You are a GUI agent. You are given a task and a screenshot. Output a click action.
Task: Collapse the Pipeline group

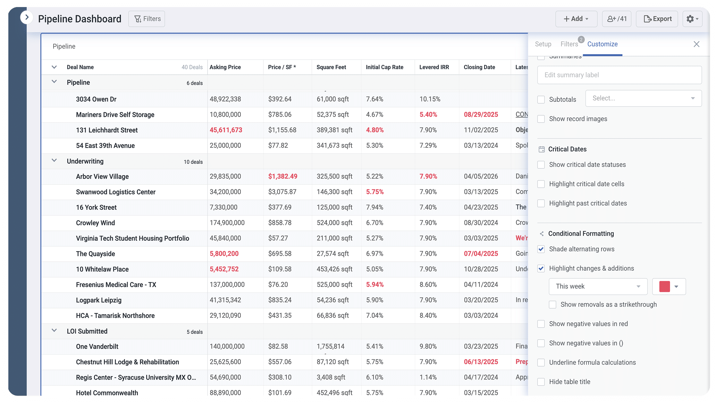tap(54, 82)
